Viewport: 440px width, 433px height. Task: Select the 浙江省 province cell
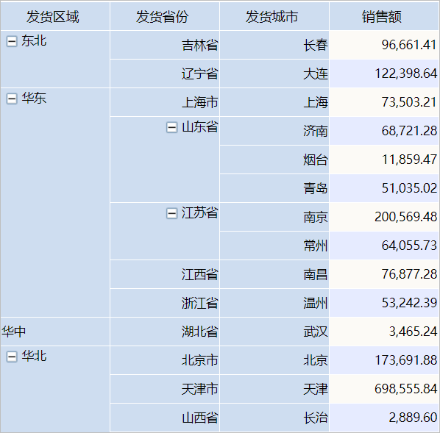pos(165,303)
